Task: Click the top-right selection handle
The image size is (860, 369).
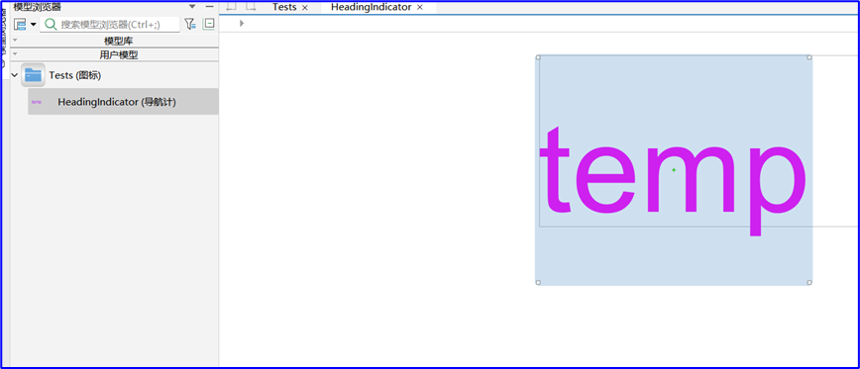Action: pos(809,57)
